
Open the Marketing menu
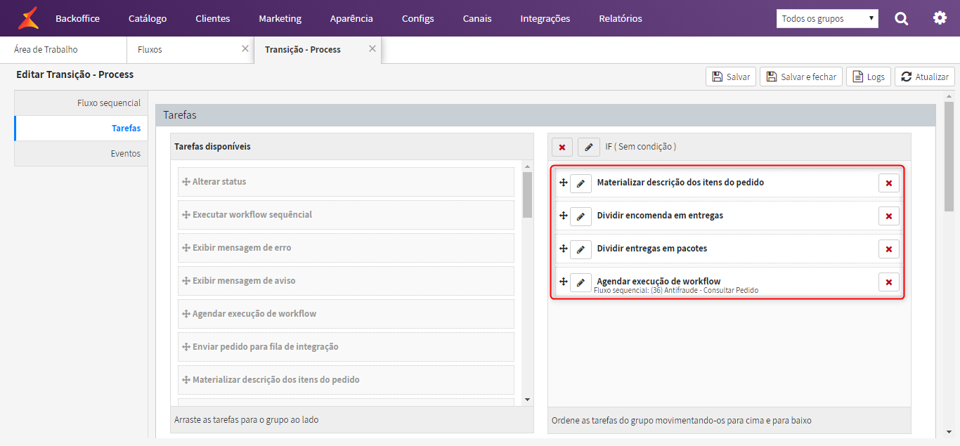[280, 18]
